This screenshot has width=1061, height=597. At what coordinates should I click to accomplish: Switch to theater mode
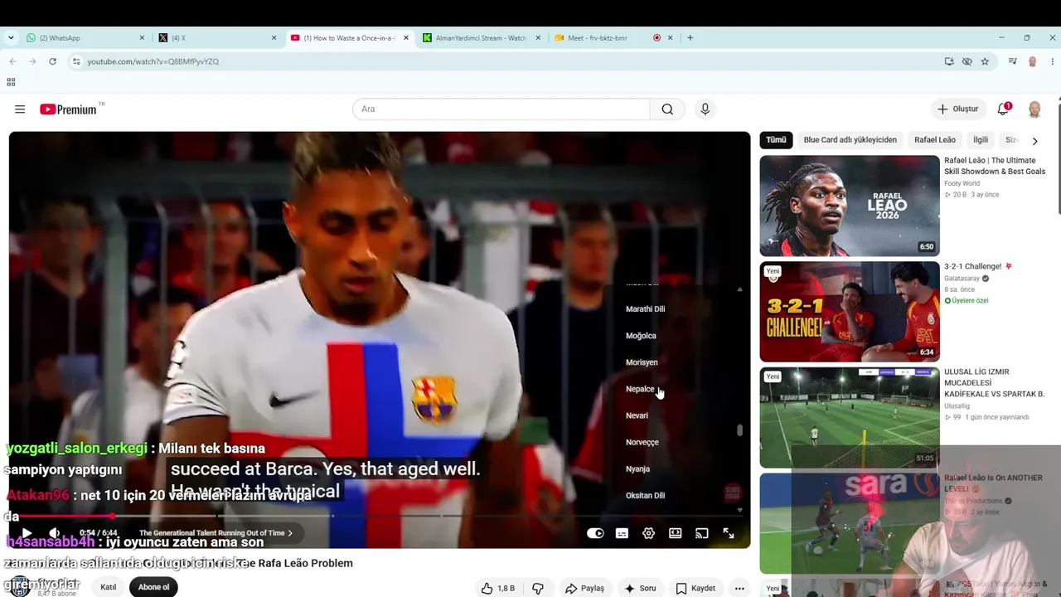coord(676,533)
